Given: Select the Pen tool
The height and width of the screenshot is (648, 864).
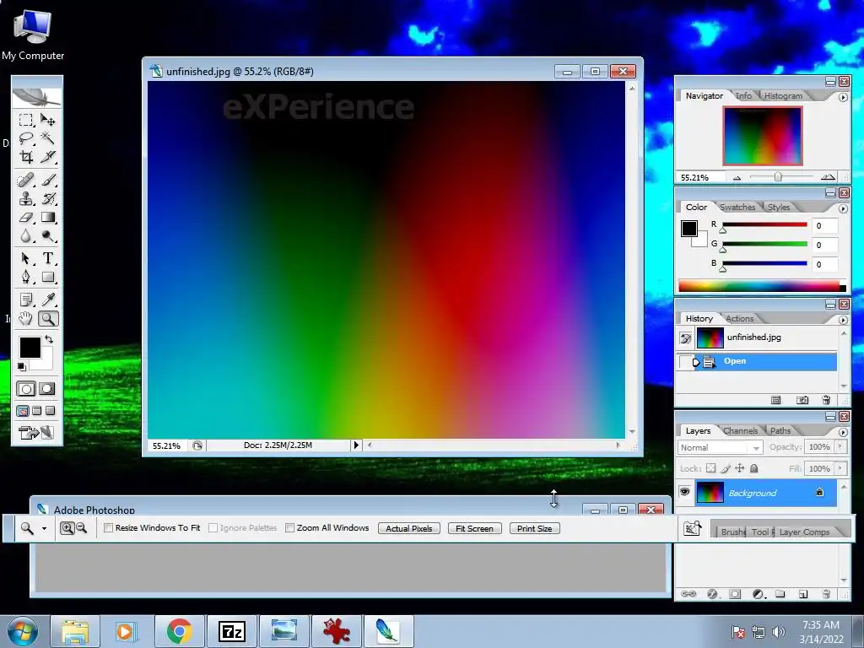Looking at the screenshot, I should coord(25,277).
